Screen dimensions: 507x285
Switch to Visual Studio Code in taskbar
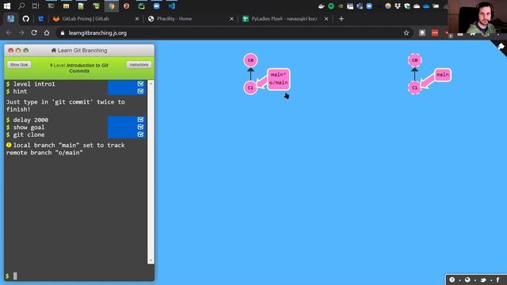[x=171, y=6]
